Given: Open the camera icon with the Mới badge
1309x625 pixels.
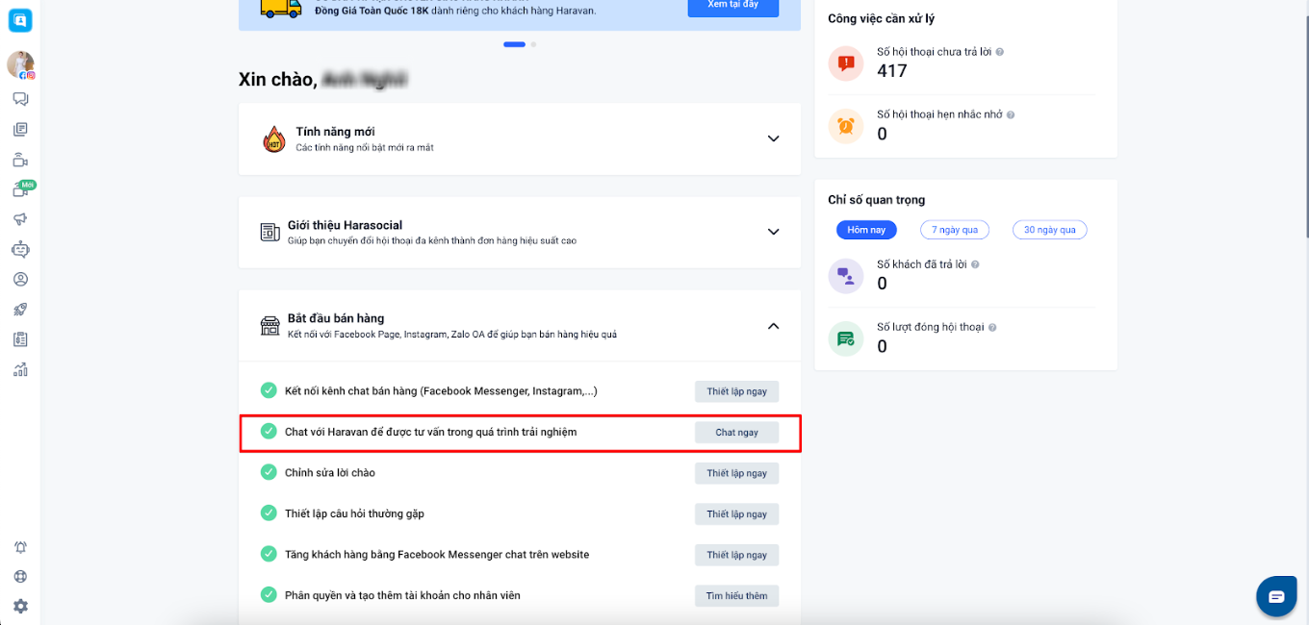Looking at the screenshot, I should (x=21, y=189).
